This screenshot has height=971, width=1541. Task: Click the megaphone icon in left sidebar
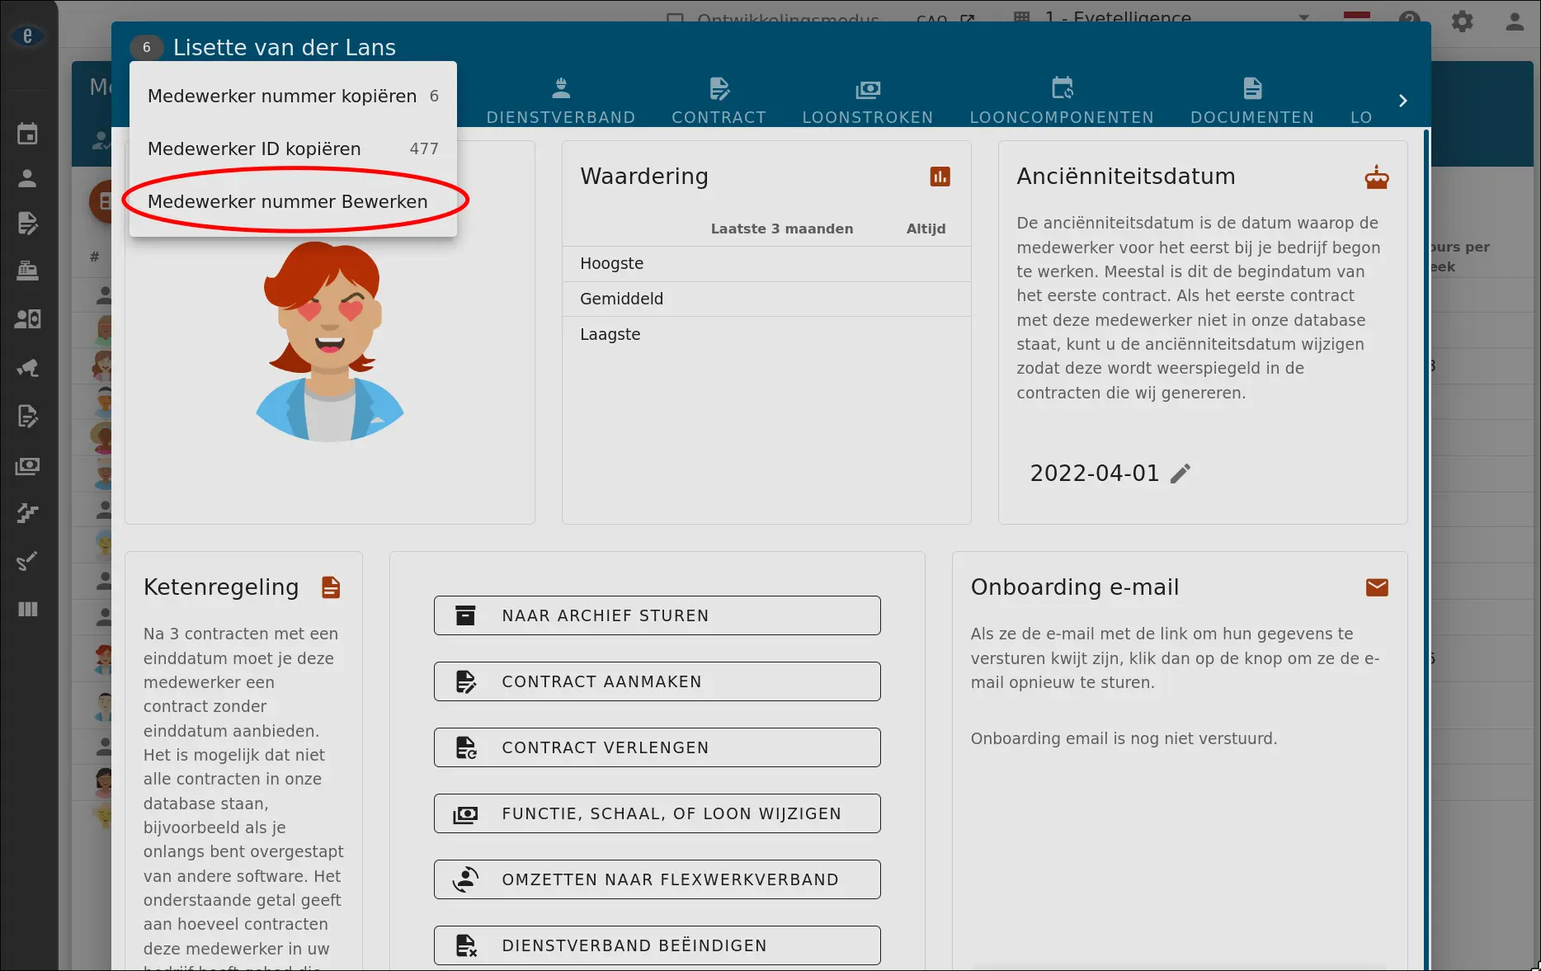point(28,368)
